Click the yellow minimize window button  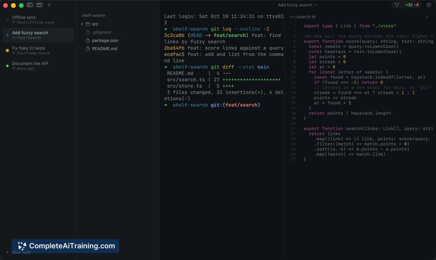coord(13,5)
